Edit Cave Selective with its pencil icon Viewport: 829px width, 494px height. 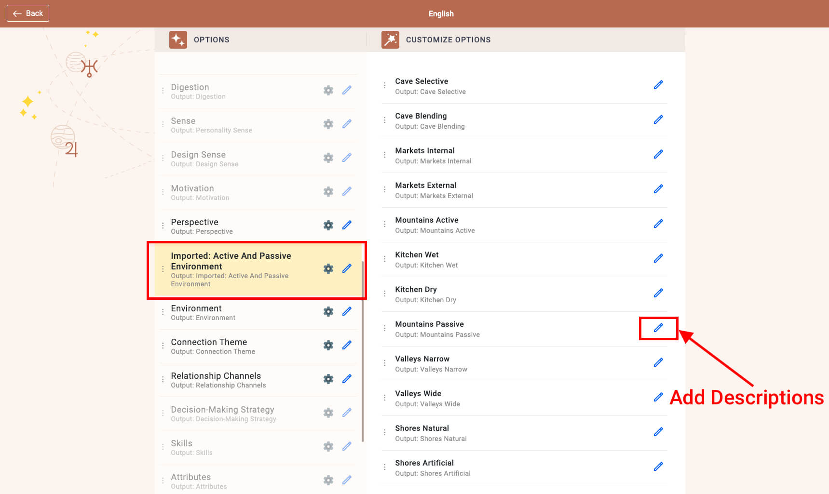(658, 85)
